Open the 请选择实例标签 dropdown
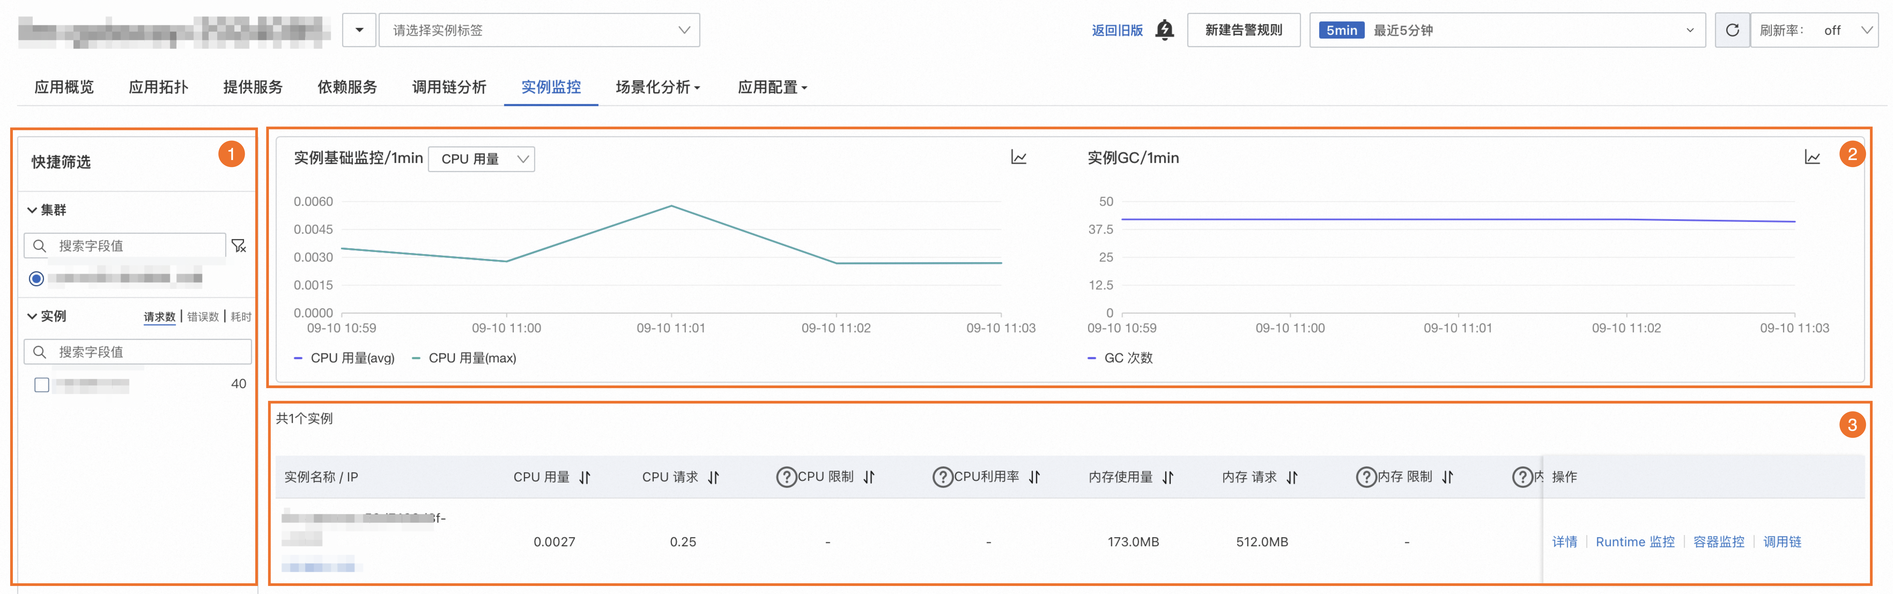The image size is (1893, 594). coord(539,30)
